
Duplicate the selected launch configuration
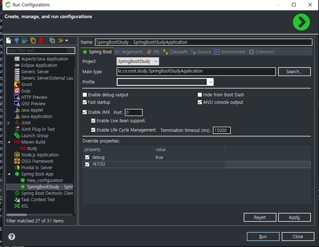(x=33, y=41)
